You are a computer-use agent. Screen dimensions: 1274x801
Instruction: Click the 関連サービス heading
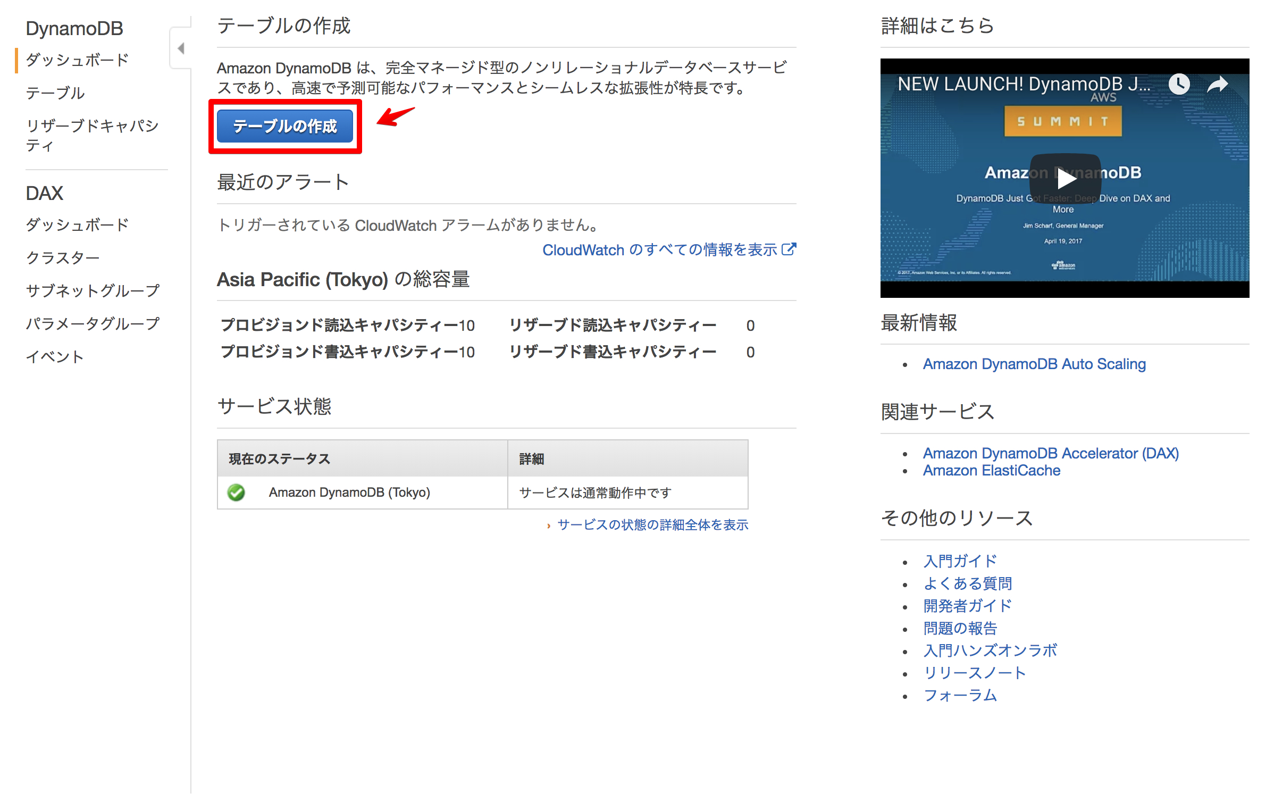(x=937, y=412)
